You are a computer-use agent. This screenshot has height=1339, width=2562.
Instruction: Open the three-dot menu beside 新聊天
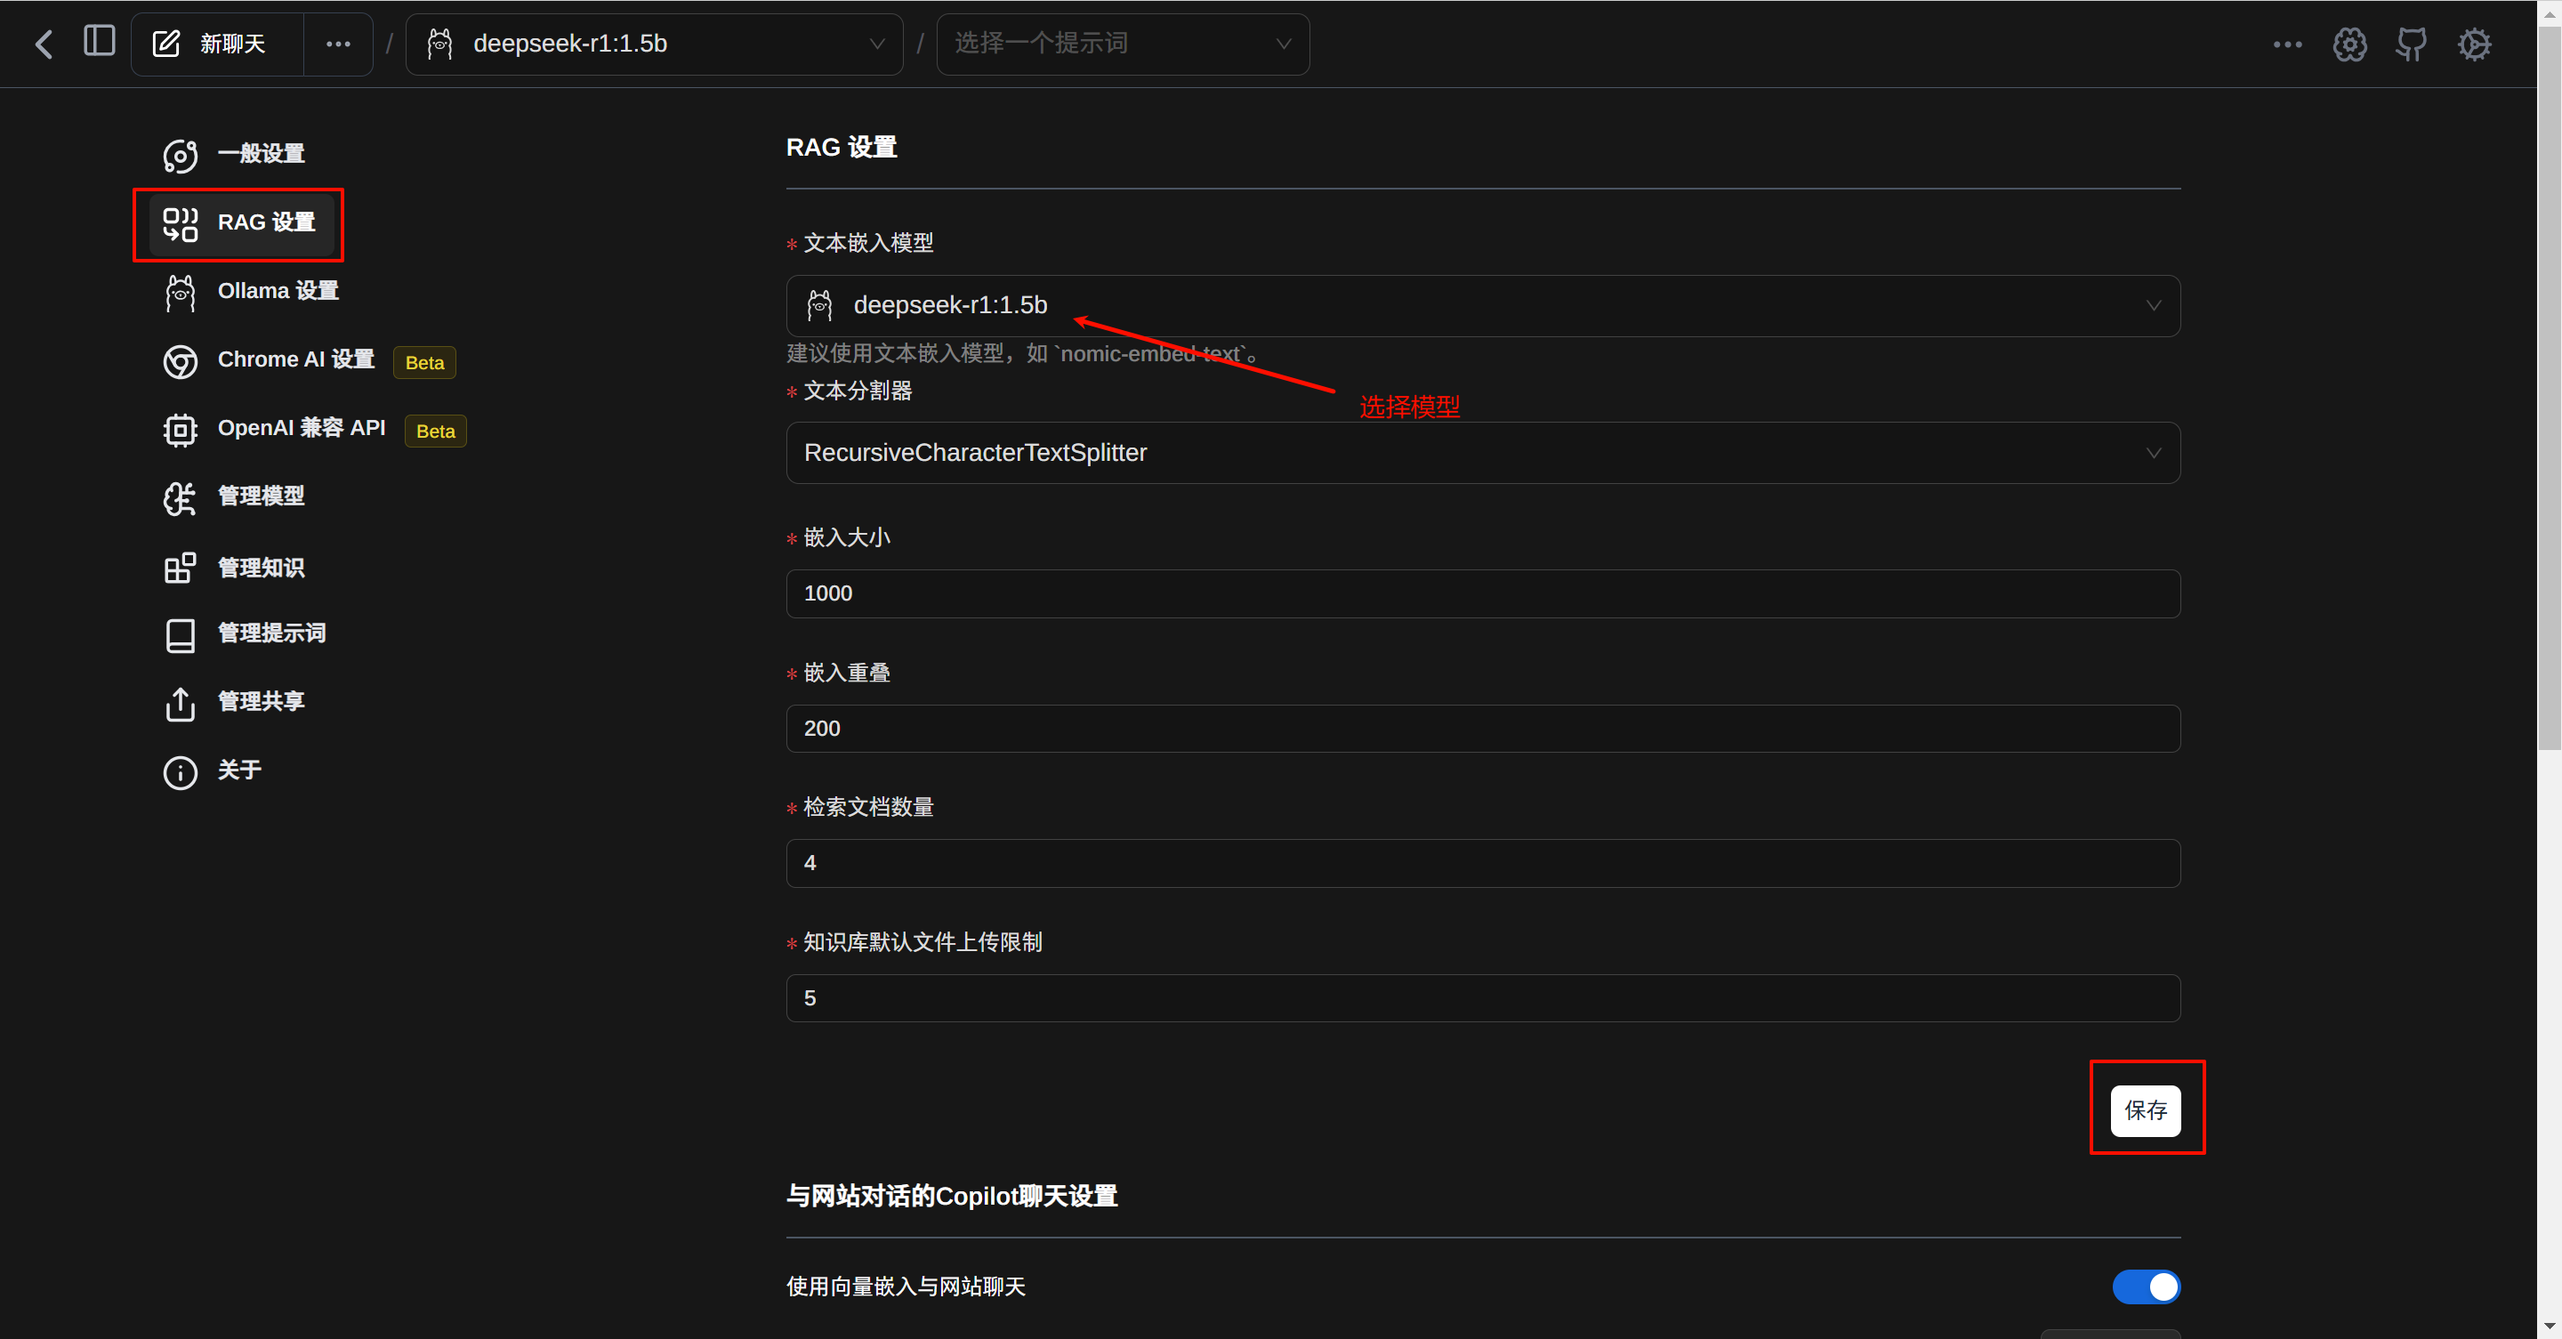point(338,44)
